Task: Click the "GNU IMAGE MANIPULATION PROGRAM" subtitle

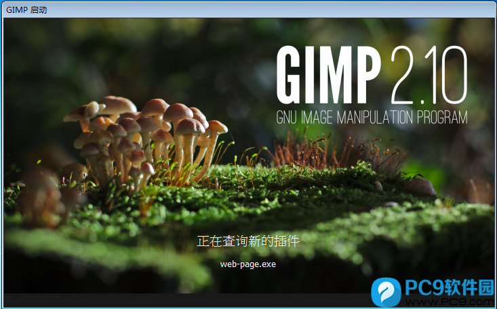Action: point(372,117)
